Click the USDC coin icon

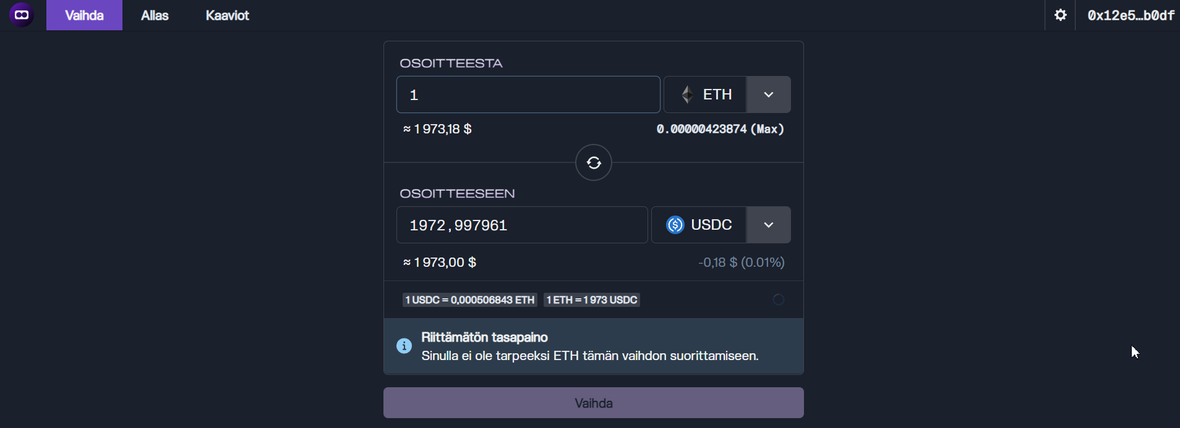click(675, 225)
